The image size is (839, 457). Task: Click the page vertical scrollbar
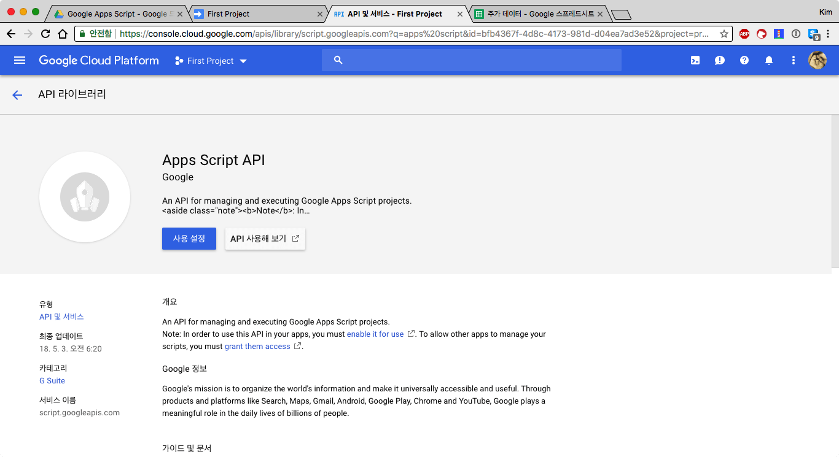(x=835, y=190)
